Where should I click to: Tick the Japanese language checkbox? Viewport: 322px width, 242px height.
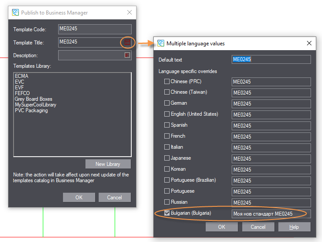[x=167, y=158]
